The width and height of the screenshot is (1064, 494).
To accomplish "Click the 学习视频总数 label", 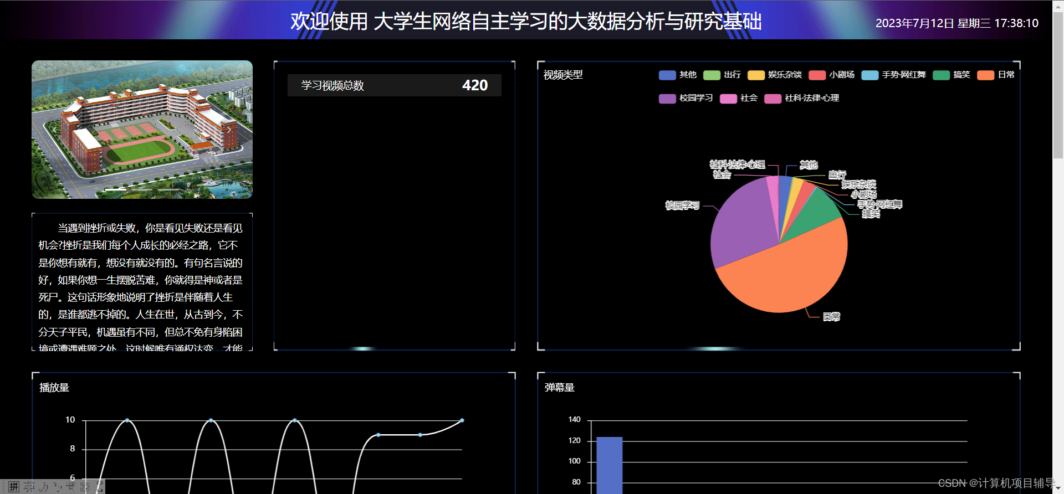I will 332,85.
